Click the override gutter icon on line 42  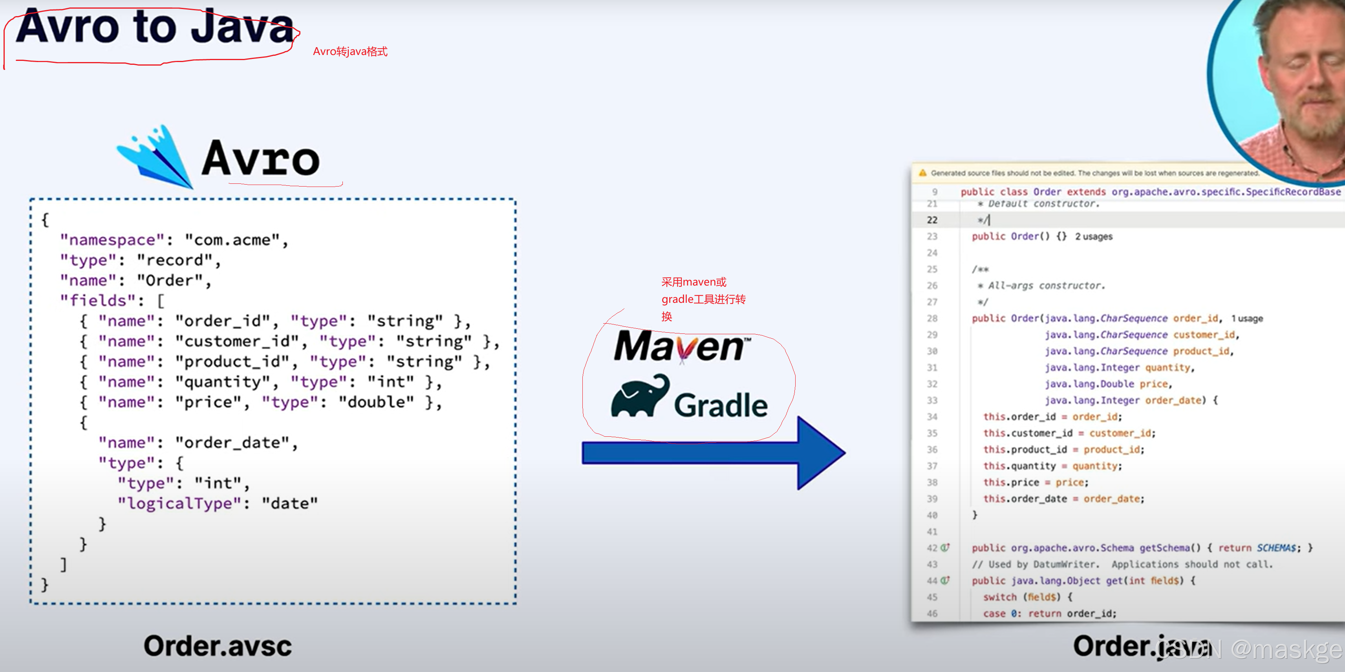[944, 548]
